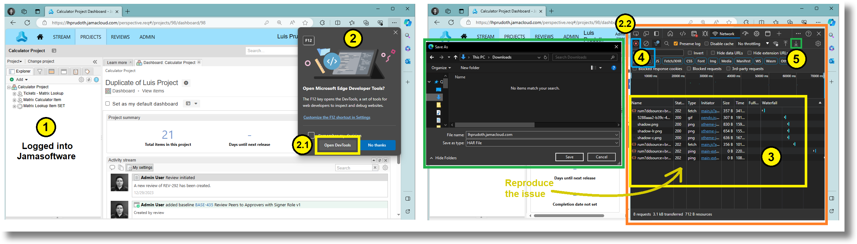Click the Open DevTools button
This screenshot has width=857, height=244.
pyautogui.click(x=337, y=145)
